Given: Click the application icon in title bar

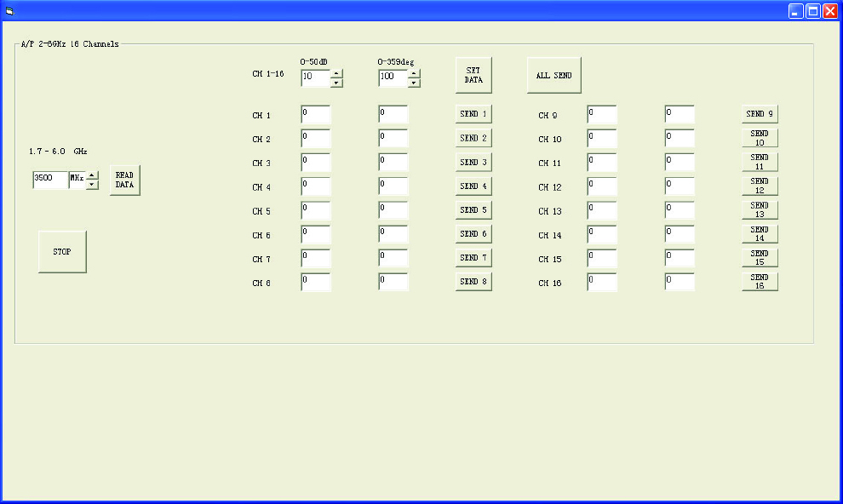Looking at the screenshot, I should point(9,11).
